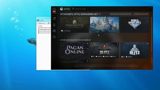The width and height of the screenshot is (160, 90).
Task: Open the downloads arrow icon in sidebar
Action: (54, 24)
